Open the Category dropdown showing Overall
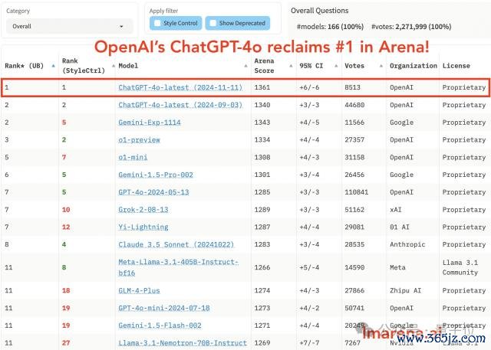Viewport: 491px width, 350px height. pos(69,26)
